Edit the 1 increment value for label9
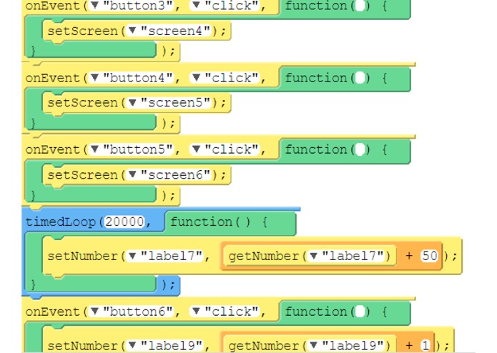 point(425,345)
